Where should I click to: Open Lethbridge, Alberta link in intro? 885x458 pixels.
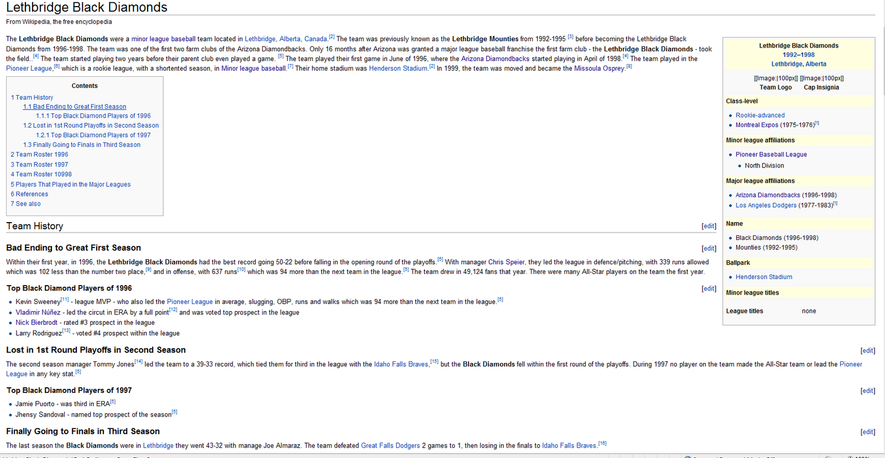(273, 39)
